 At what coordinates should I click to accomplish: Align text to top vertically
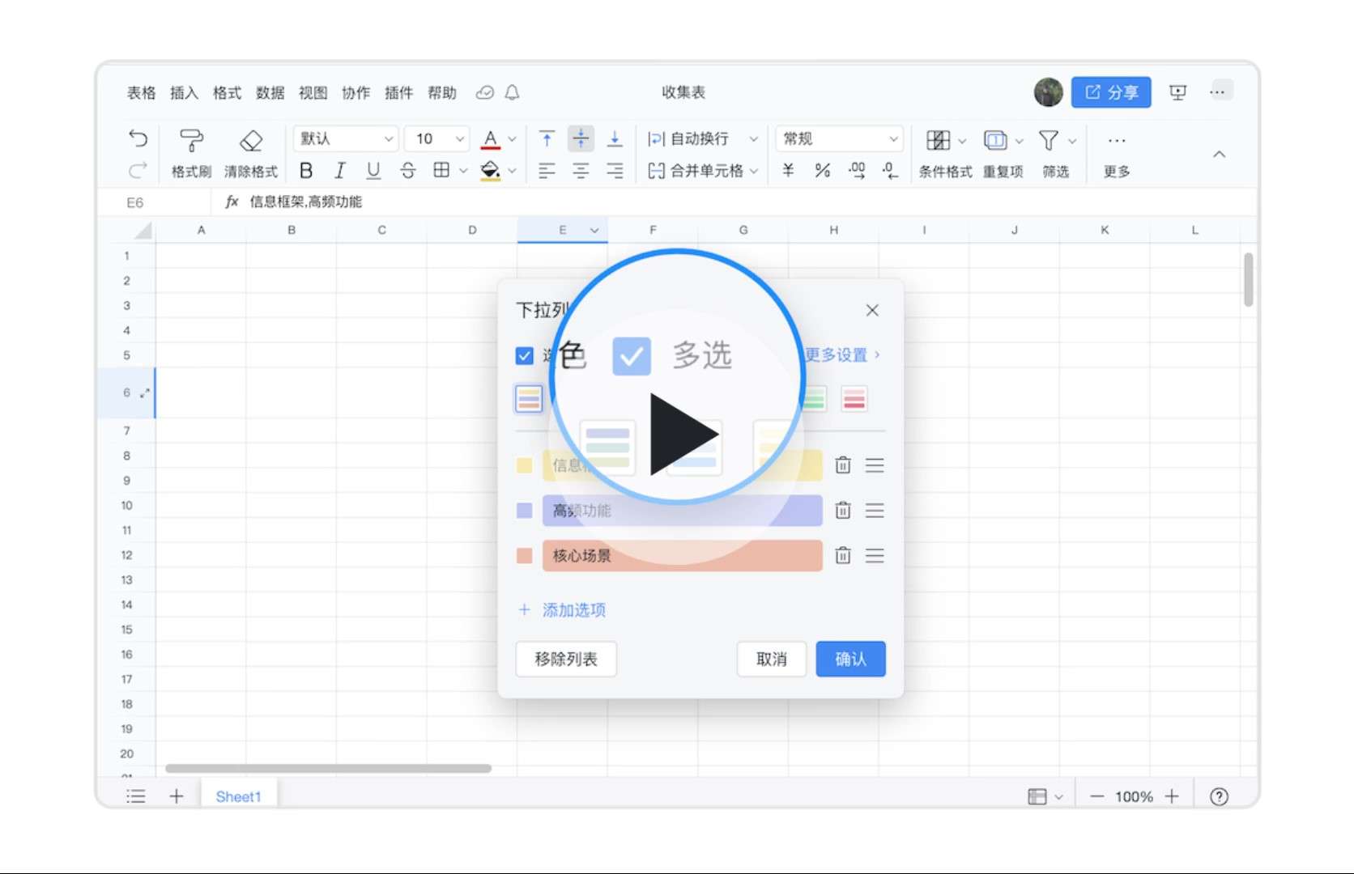click(x=547, y=139)
